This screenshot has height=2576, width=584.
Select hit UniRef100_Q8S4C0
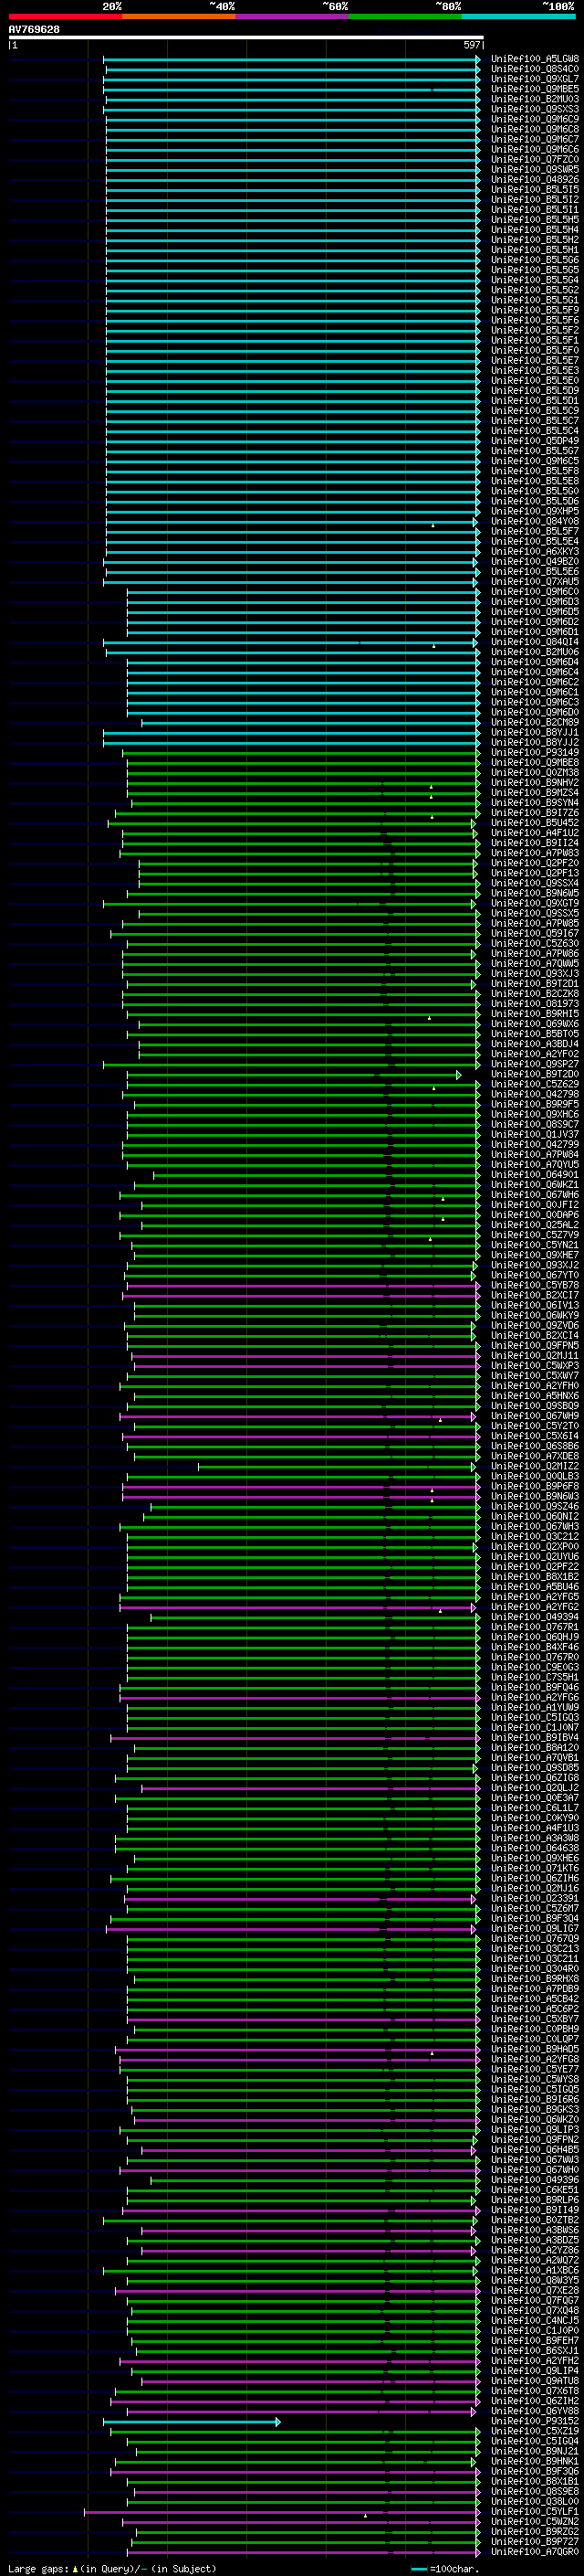[x=535, y=69]
